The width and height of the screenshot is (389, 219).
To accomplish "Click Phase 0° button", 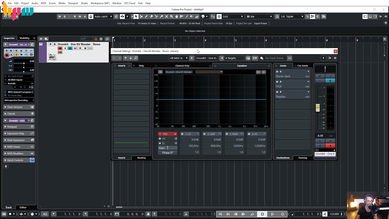I will (x=167, y=153).
